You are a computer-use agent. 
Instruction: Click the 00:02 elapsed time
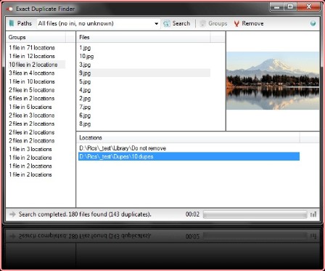[192, 214]
